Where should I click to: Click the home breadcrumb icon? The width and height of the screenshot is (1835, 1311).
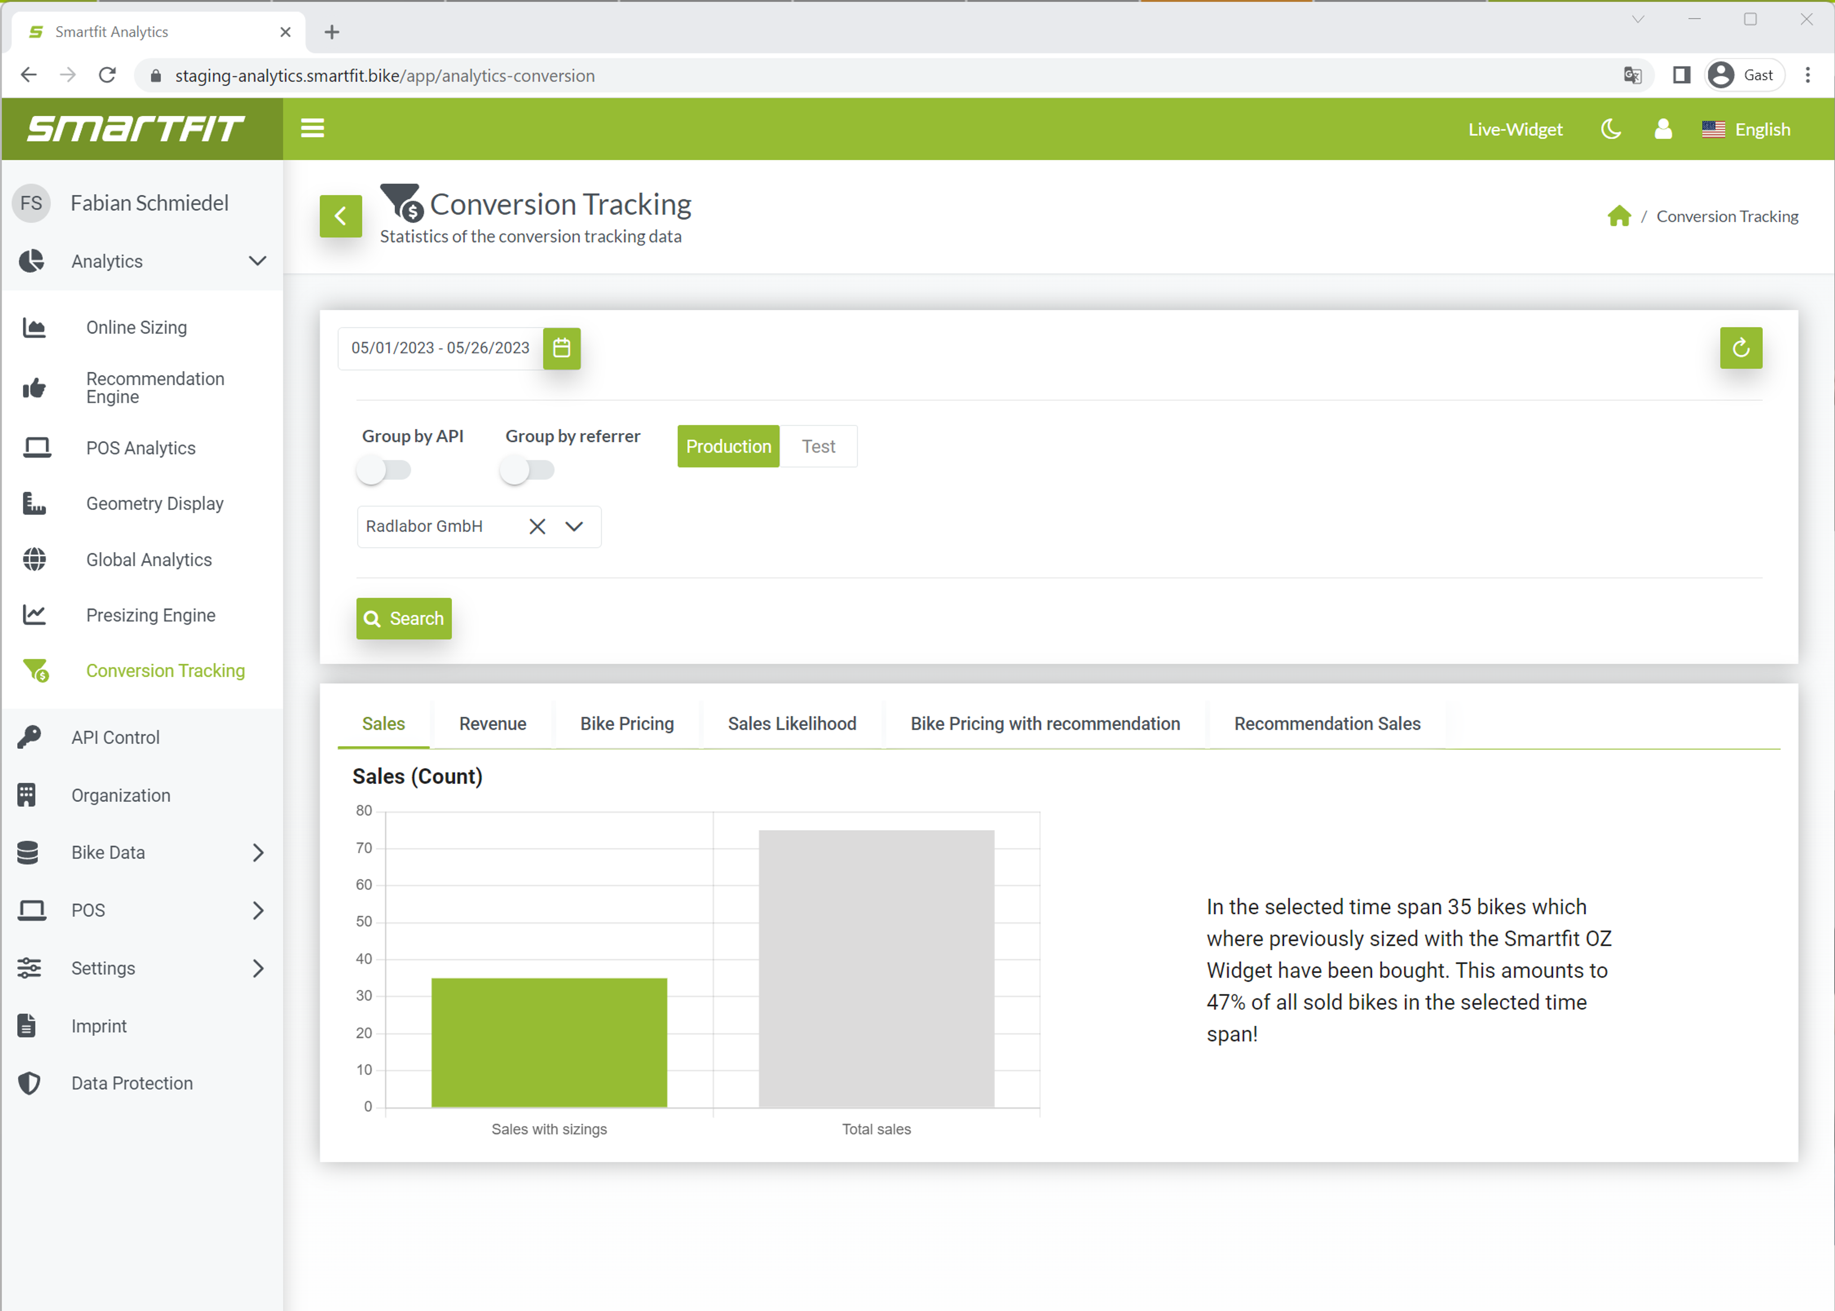click(x=1619, y=217)
